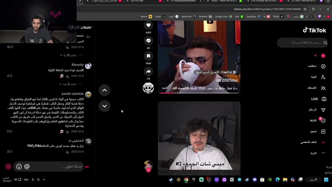The height and width of the screenshot is (187, 332).
Task: Open the Messages (الرسائل) sidebar item
Action: coord(317,110)
